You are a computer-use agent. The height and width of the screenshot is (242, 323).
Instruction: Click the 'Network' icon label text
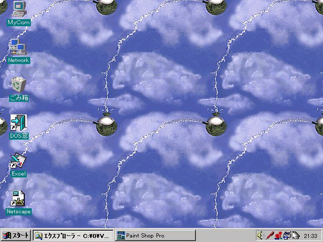coord(19,60)
